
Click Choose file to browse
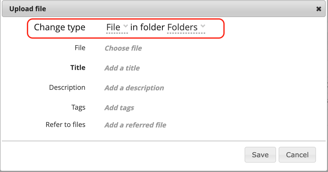(123, 48)
